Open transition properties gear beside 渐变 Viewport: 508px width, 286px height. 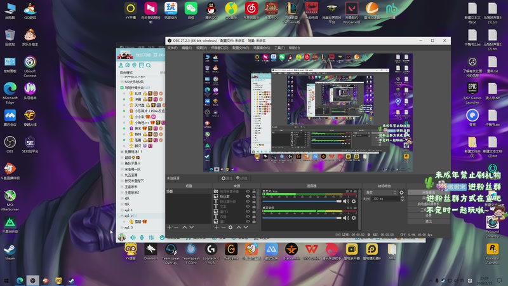402,193
